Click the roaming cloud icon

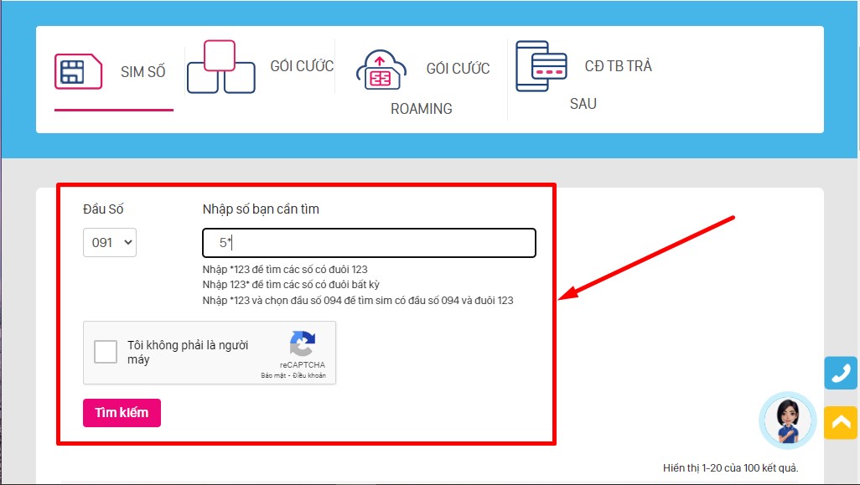click(x=381, y=70)
